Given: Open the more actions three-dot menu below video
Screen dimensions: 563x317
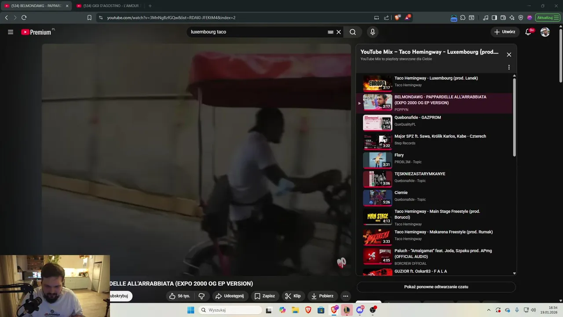Looking at the screenshot, I should tap(346, 296).
